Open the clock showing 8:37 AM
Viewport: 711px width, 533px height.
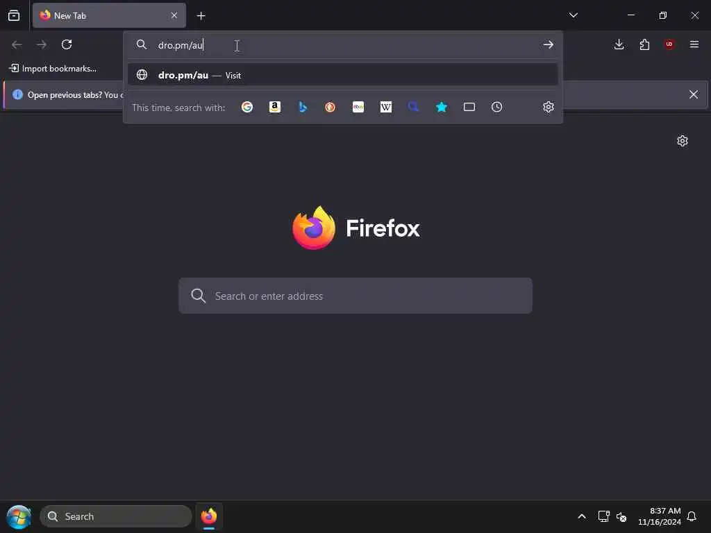660,516
